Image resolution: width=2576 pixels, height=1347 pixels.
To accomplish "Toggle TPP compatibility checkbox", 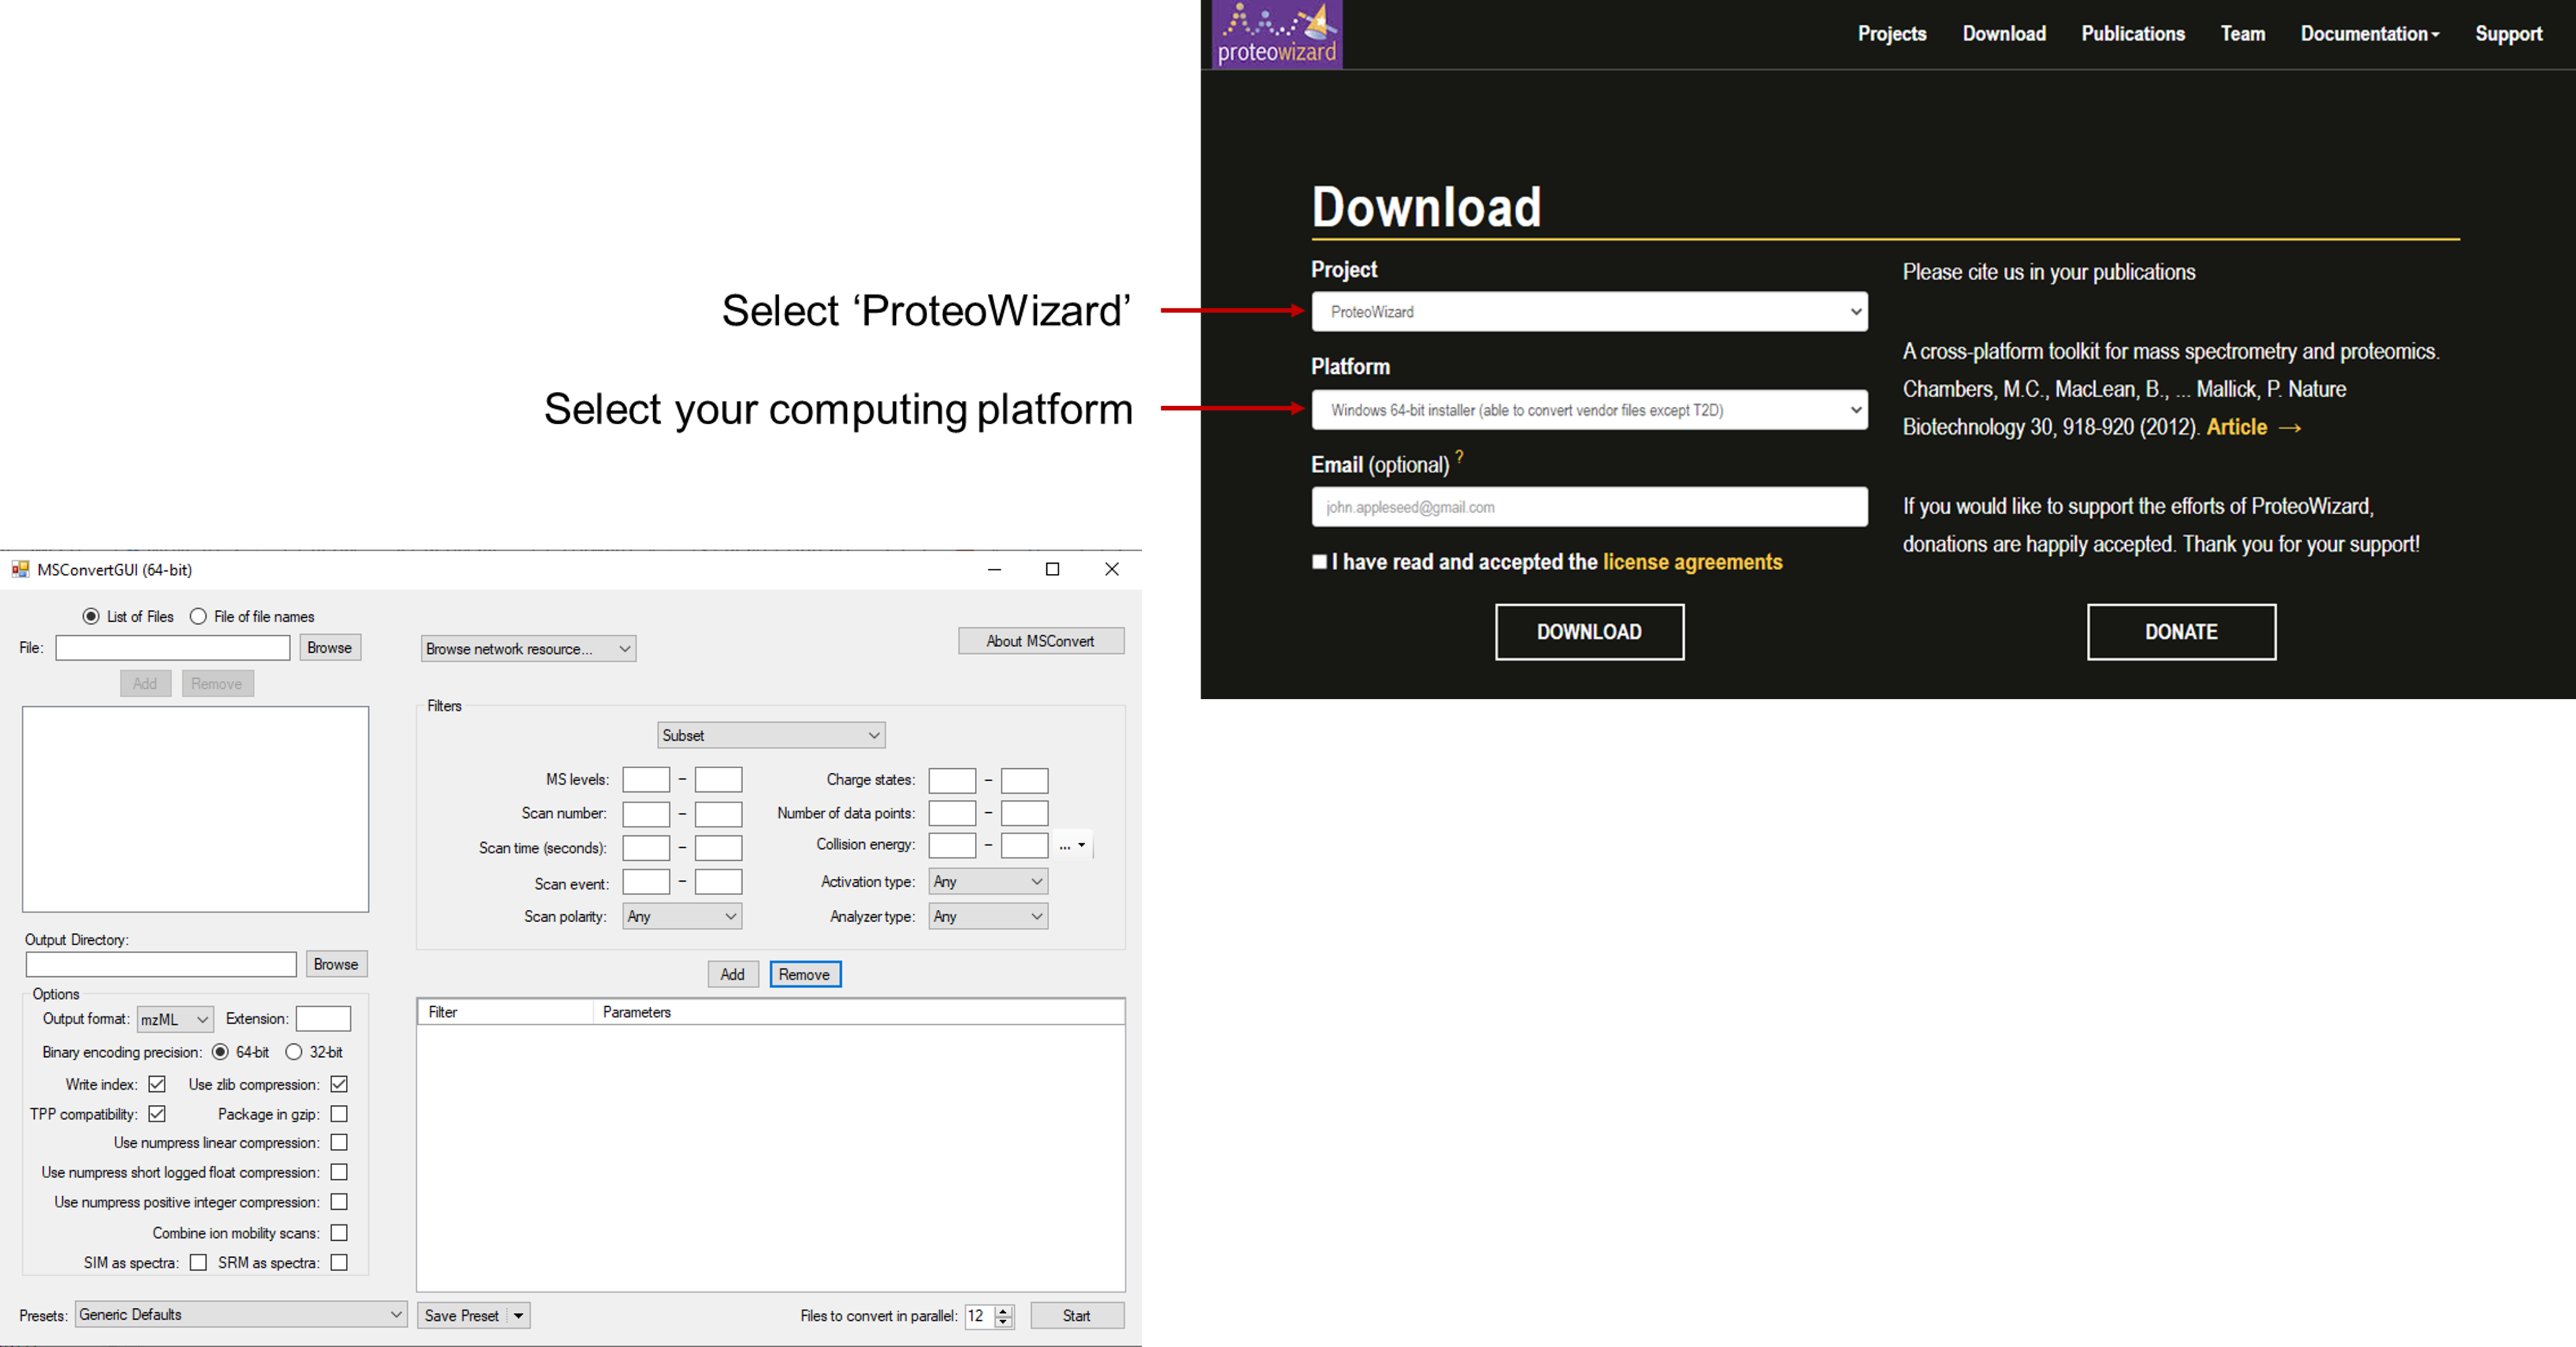I will pos(157,1114).
